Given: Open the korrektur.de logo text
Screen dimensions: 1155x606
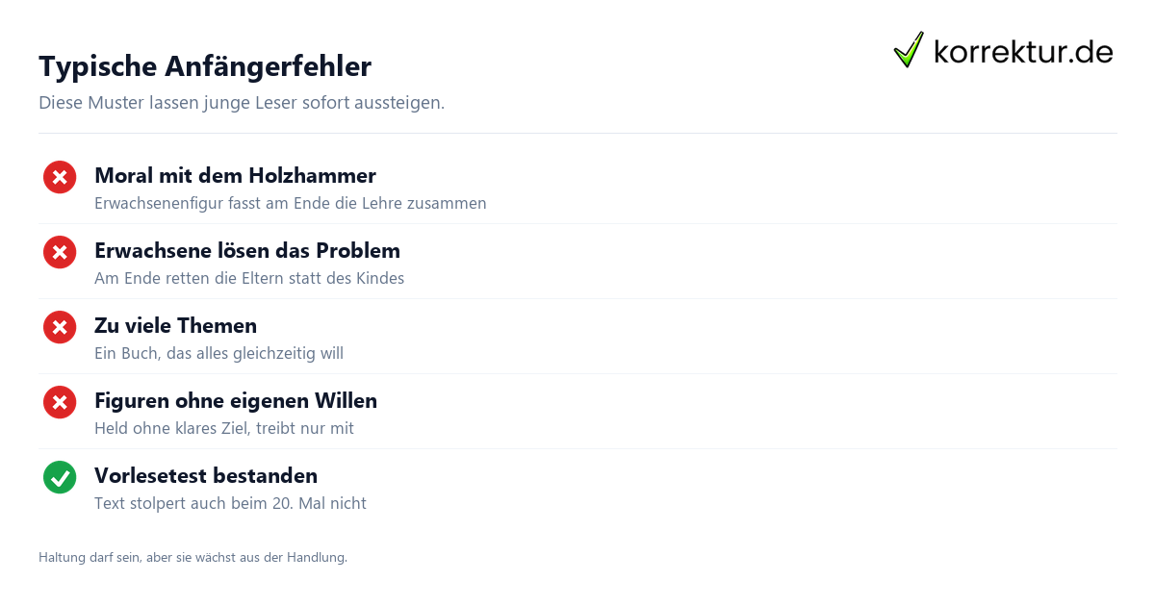Looking at the screenshot, I should (1023, 52).
